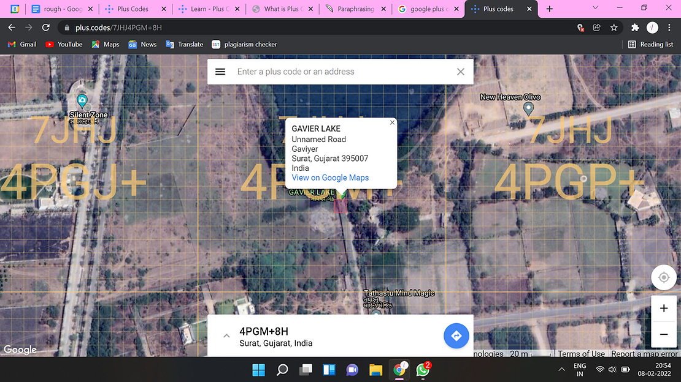Center map on my location
This screenshot has height=382, width=681.
coord(663,277)
